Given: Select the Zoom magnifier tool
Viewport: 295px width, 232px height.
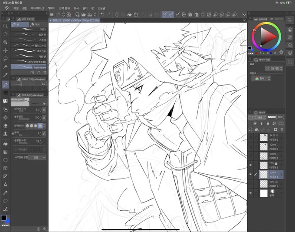Looking at the screenshot, I should coord(5,26).
